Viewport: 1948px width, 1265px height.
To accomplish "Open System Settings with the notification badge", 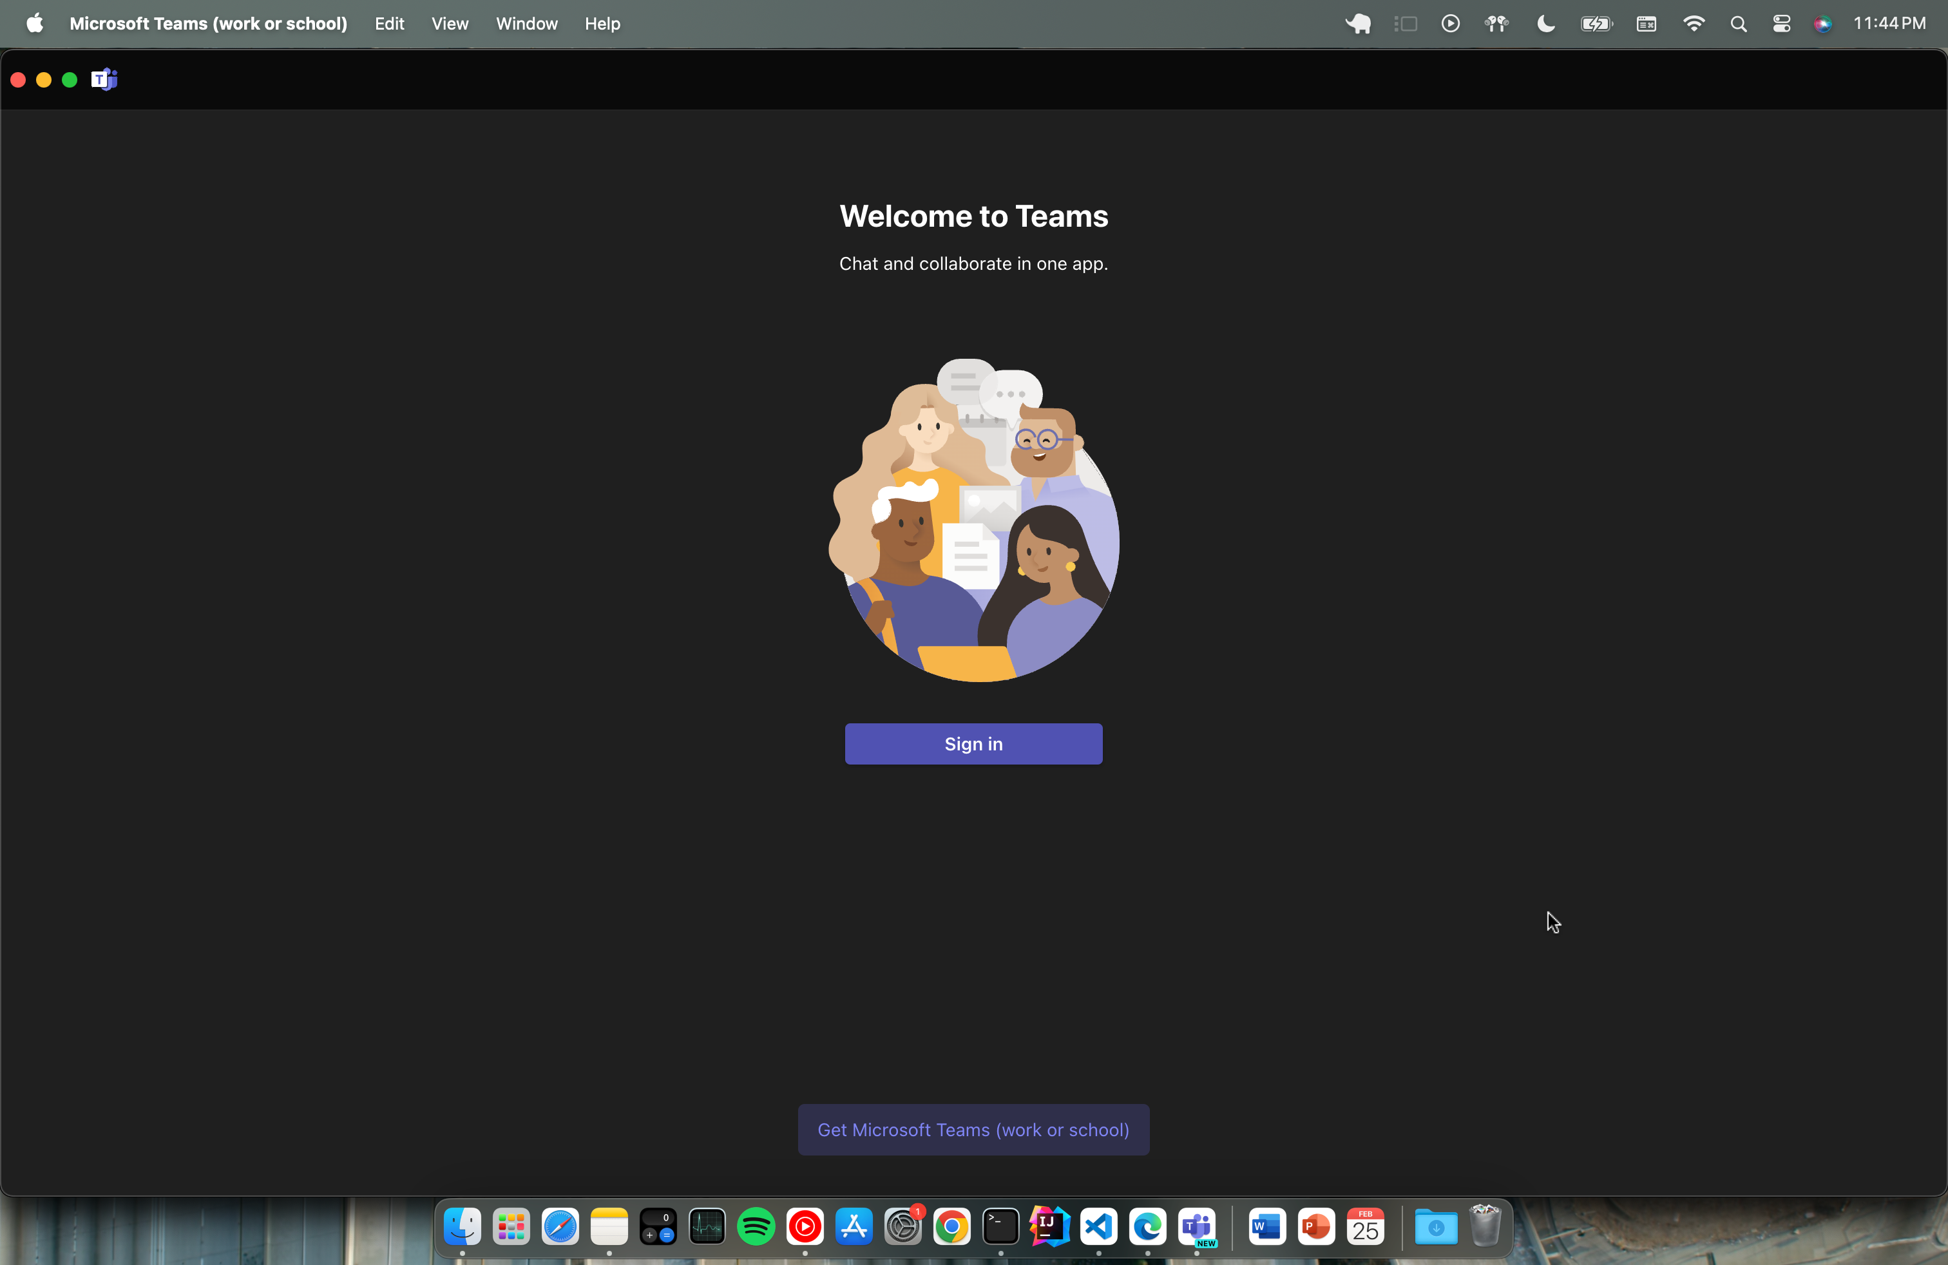I will point(902,1228).
